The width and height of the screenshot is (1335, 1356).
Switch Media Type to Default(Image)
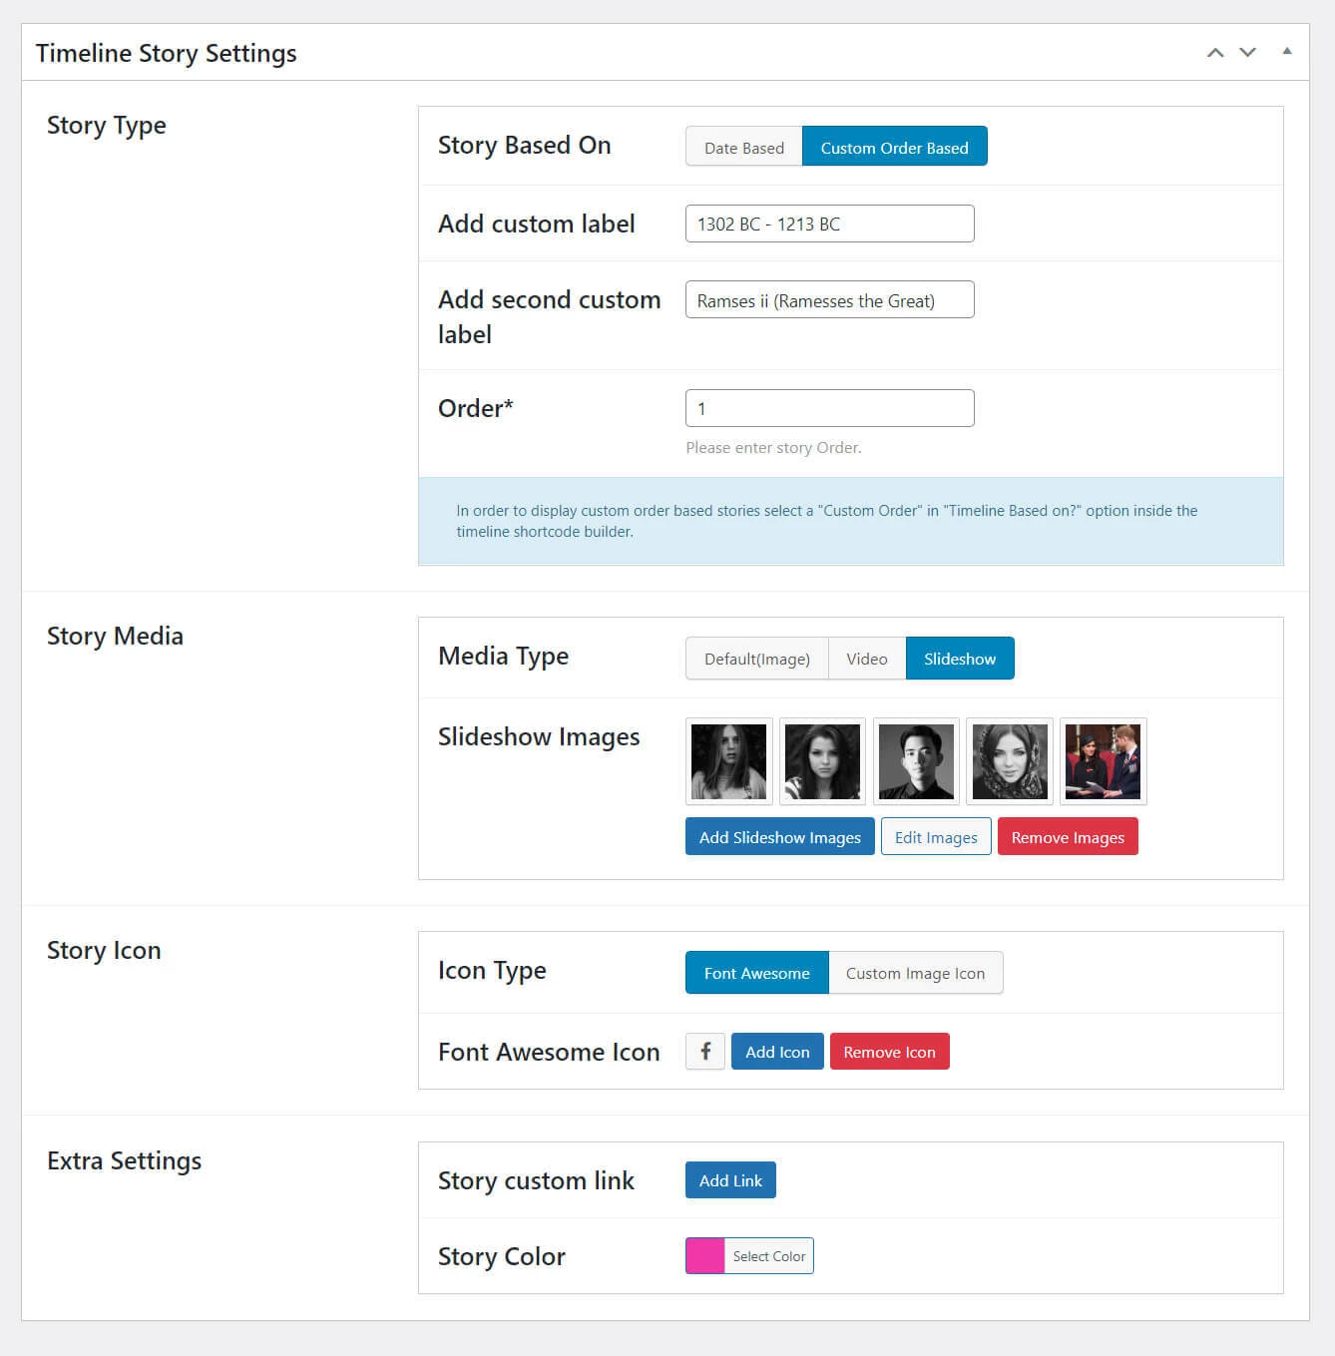(x=756, y=658)
